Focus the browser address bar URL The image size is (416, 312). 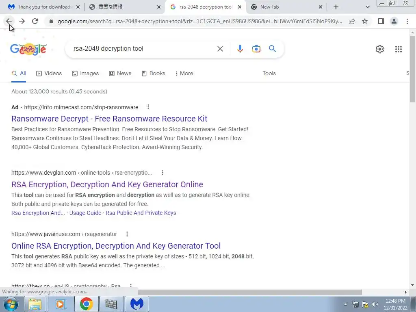pyautogui.click(x=200, y=21)
